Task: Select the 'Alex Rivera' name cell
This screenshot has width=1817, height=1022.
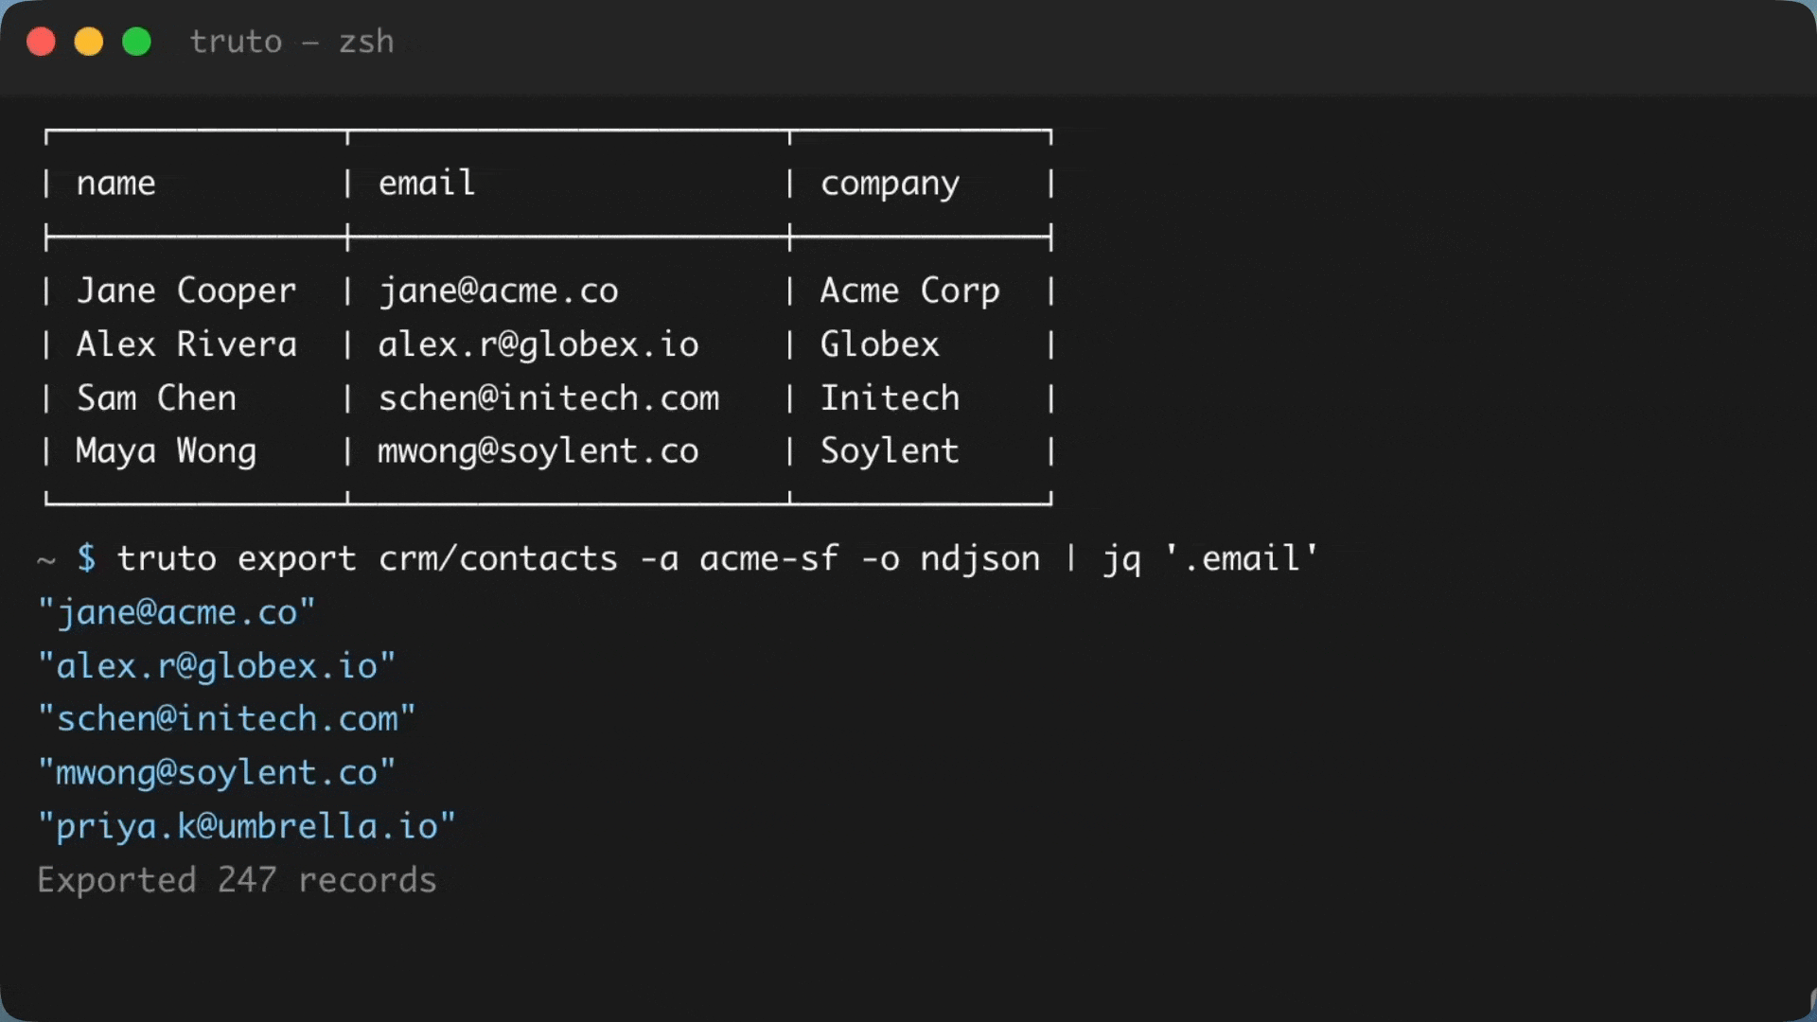Action: [x=186, y=344]
